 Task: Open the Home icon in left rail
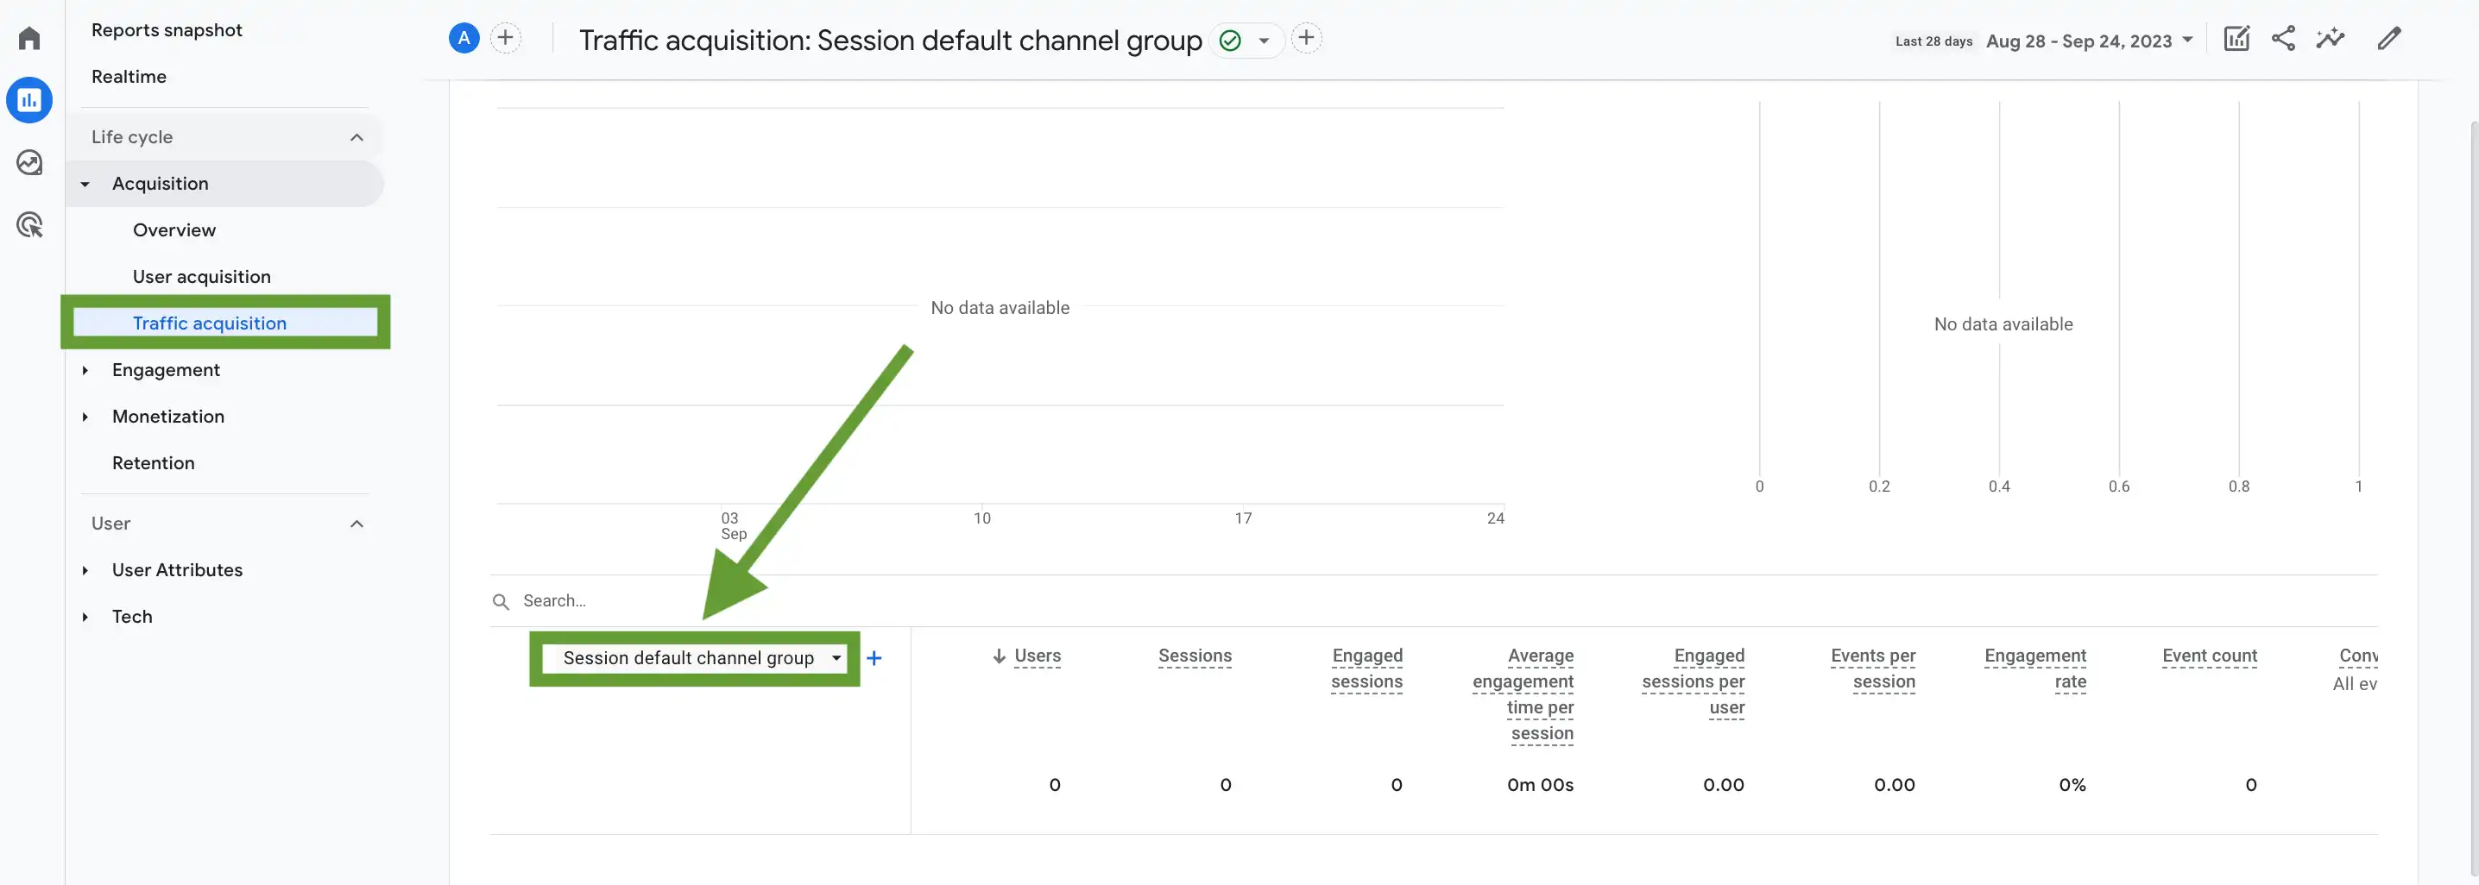pos(28,37)
